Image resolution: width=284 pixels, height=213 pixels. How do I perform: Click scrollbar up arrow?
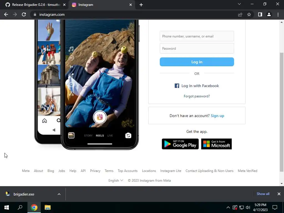(x=282, y=22)
